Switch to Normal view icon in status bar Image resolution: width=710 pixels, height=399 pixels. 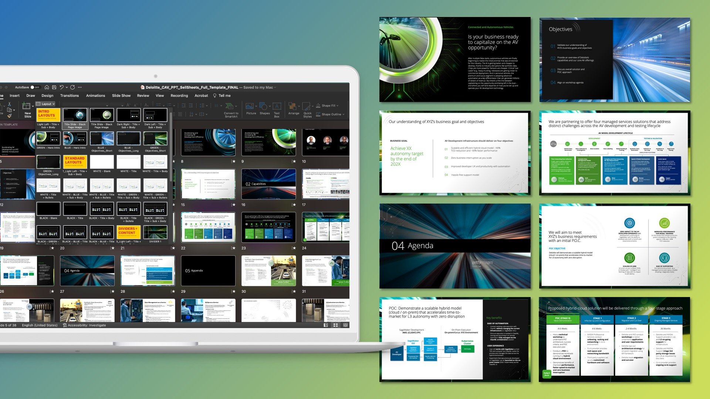326,325
